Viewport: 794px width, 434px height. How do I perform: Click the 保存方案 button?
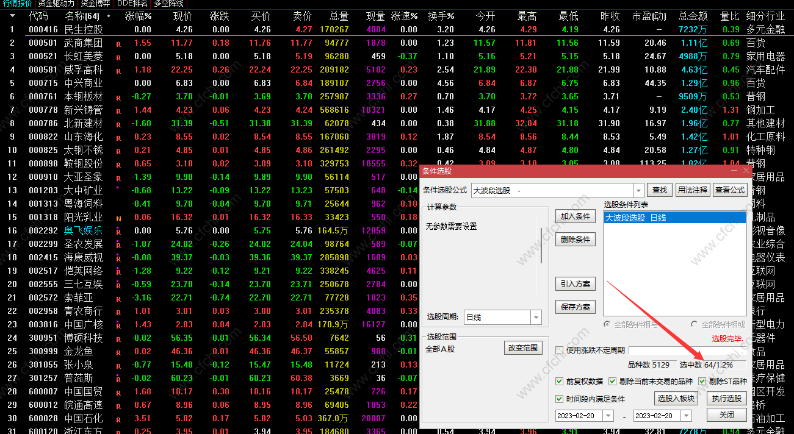click(575, 307)
